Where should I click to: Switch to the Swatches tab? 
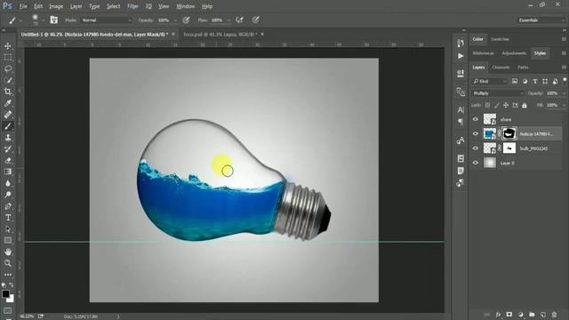500,39
